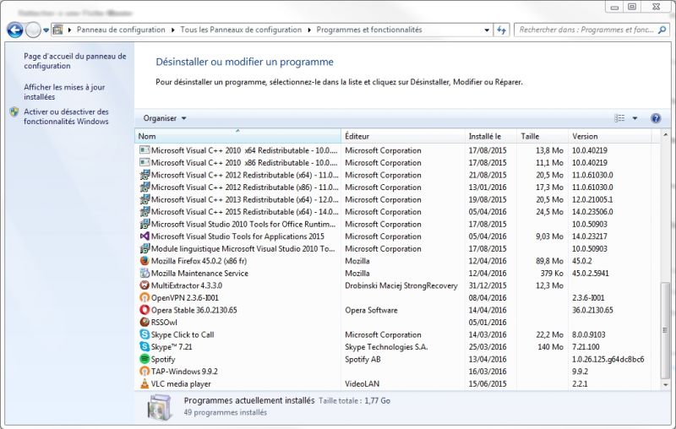Click the change view icon

pos(619,118)
